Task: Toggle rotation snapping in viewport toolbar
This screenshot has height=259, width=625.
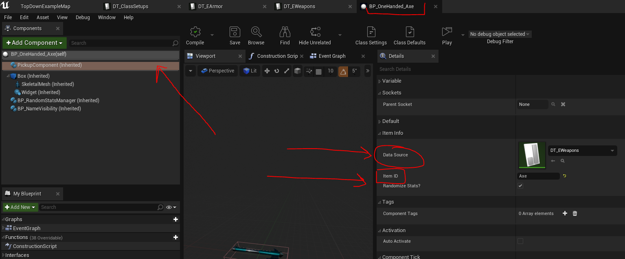Action: (x=343, y=71)
